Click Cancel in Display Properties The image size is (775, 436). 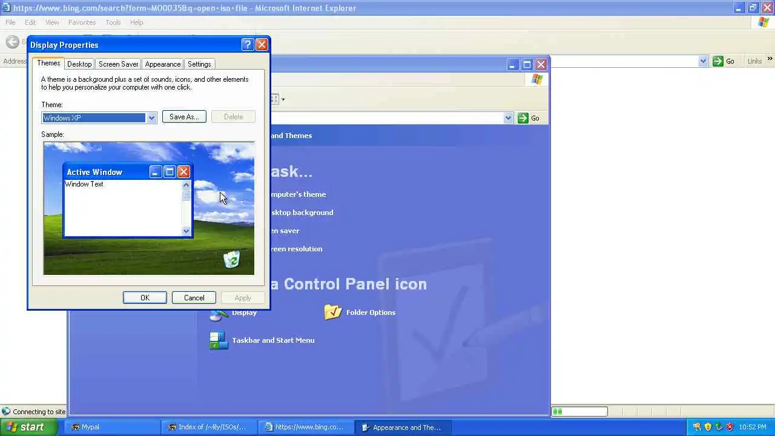pos(194,298)
